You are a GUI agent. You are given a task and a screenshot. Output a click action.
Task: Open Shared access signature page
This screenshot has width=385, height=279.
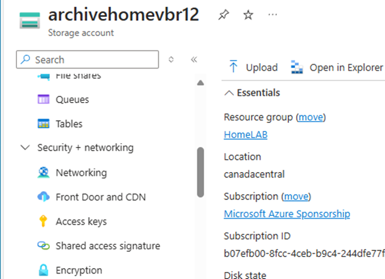tap(108, 246)
